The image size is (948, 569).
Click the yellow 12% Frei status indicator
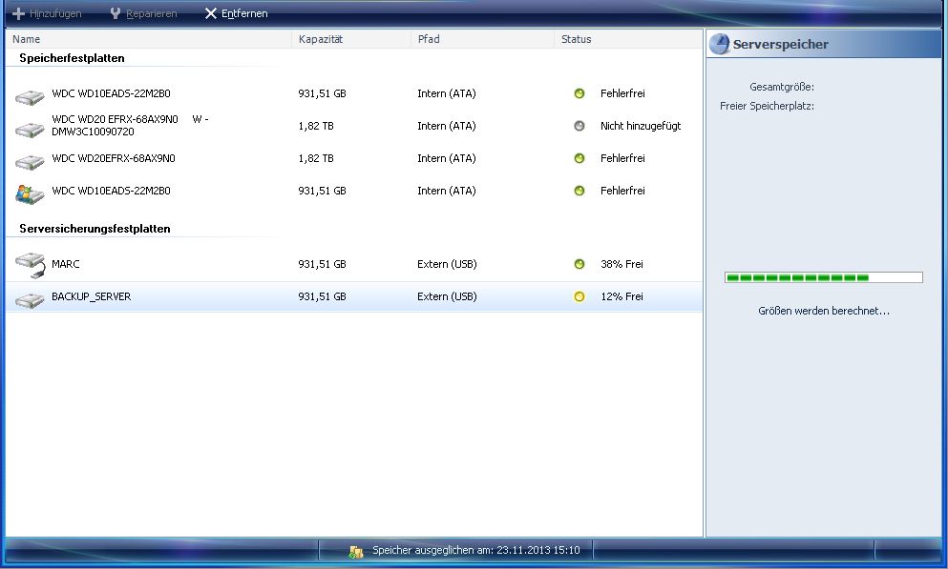[x=579, y=296]
